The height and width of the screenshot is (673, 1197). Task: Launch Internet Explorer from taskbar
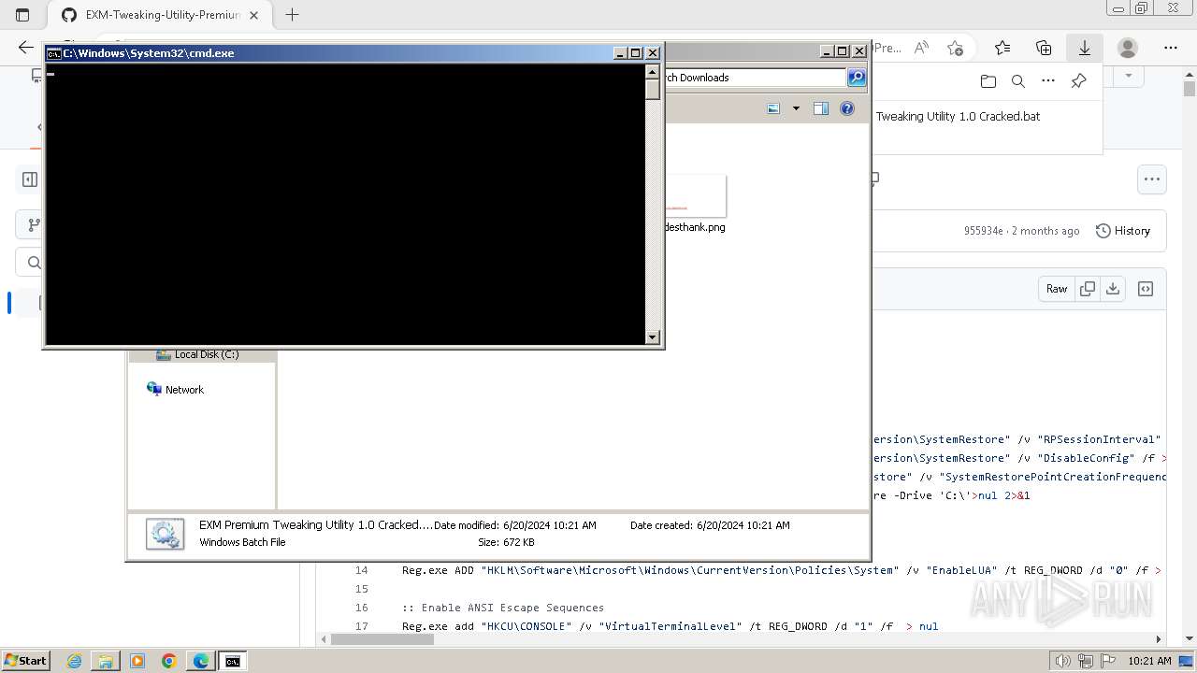(x=75, y=661)
